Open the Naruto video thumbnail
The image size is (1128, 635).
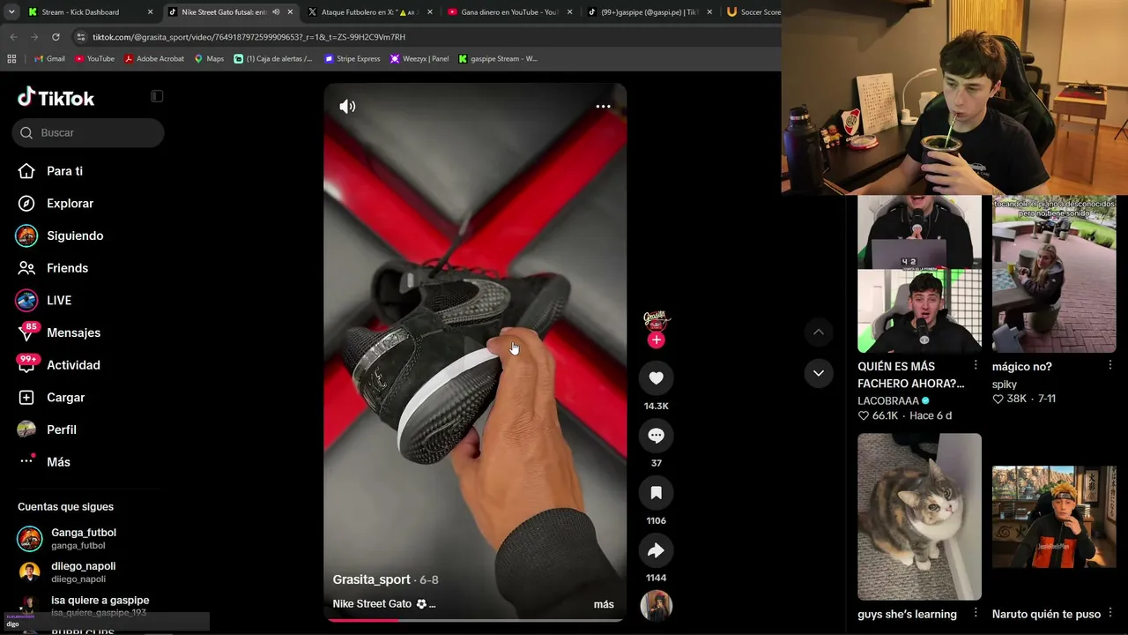click(1054, 517)
